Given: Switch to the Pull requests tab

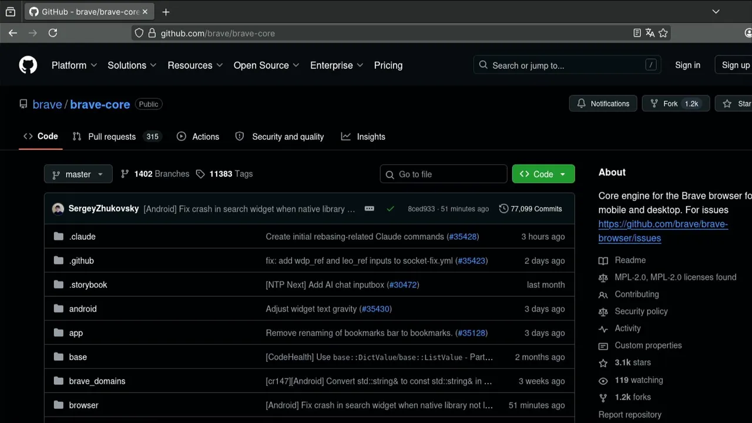Looking at the screenshot, I should [x=116, y=136].
